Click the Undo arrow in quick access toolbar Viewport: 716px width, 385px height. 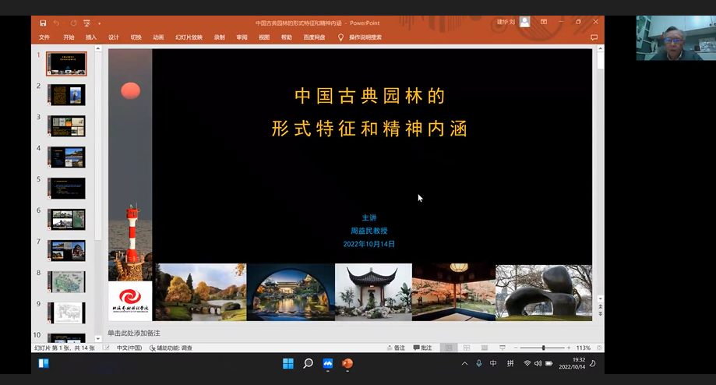[56, 23]
